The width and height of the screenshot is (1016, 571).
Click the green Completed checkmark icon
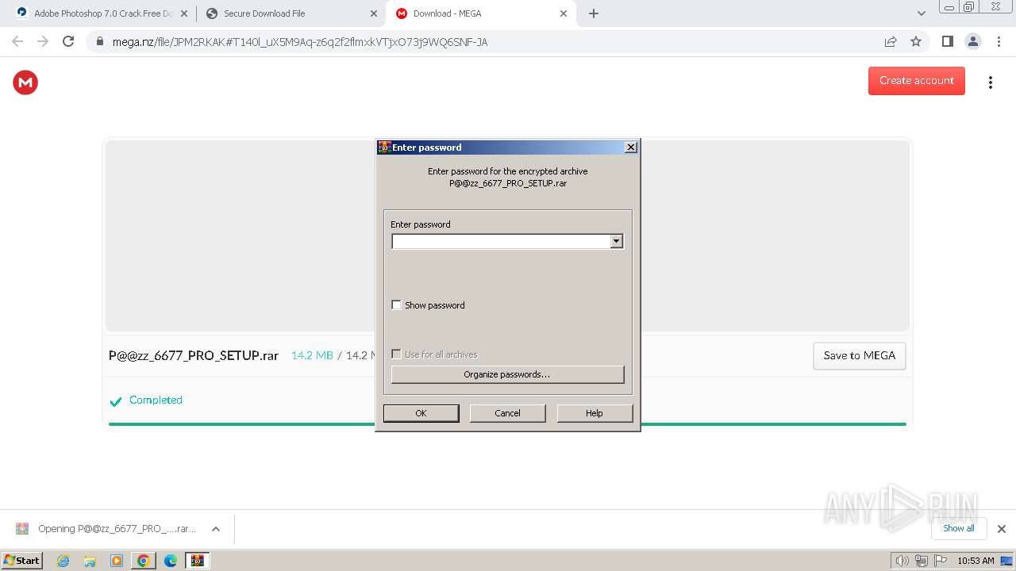click(115, 401)
